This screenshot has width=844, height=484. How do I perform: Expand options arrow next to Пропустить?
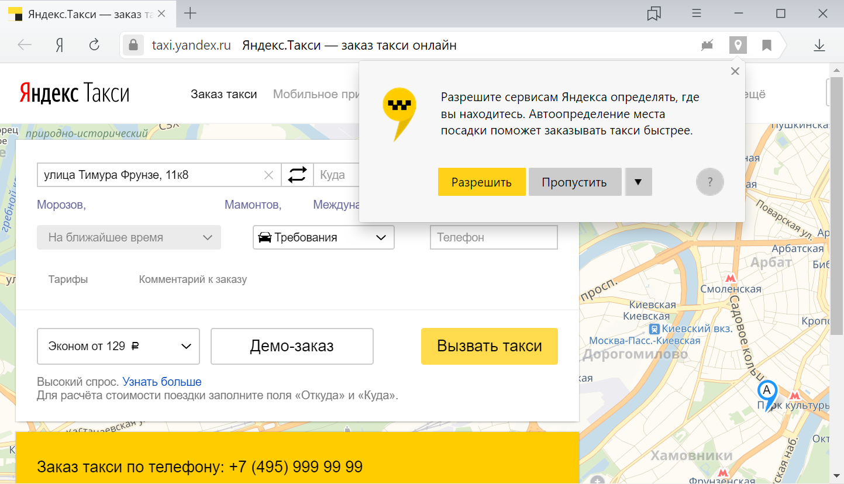point(638,182)
